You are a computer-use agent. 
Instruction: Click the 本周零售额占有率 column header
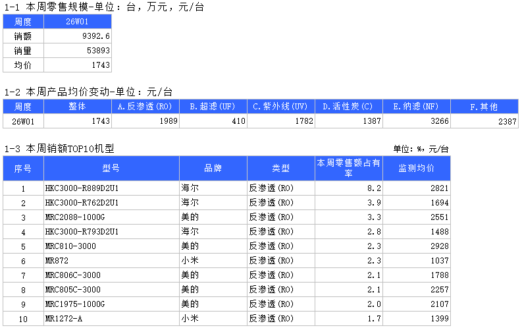coord(349,168)
